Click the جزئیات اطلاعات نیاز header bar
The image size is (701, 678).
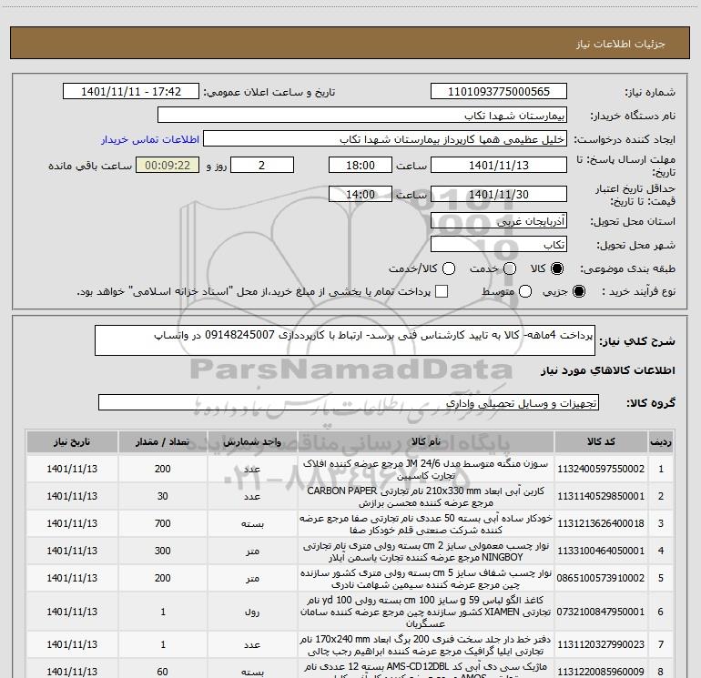[350, 43]
